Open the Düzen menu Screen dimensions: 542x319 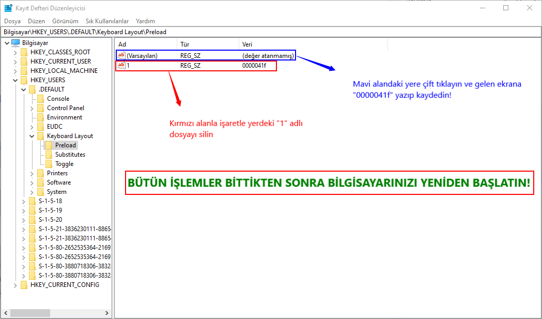pyautogui.click(x=36, y=21)
